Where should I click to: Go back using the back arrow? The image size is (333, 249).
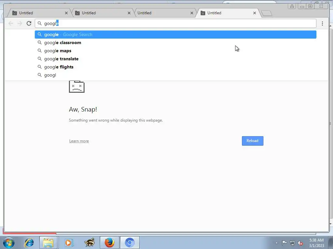point(11,23)
